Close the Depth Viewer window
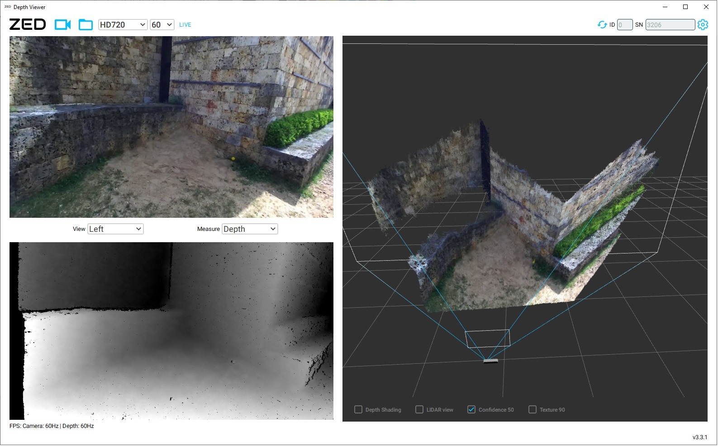718x446 pixels. [706, 7]
